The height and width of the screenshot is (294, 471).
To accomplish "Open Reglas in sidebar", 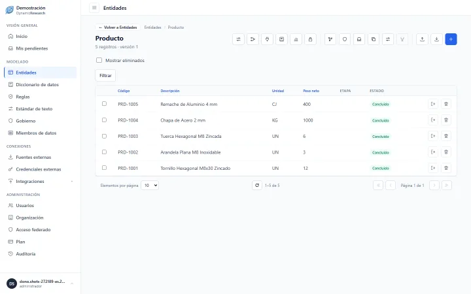I will pyautogui.click(x=41, y=97).
